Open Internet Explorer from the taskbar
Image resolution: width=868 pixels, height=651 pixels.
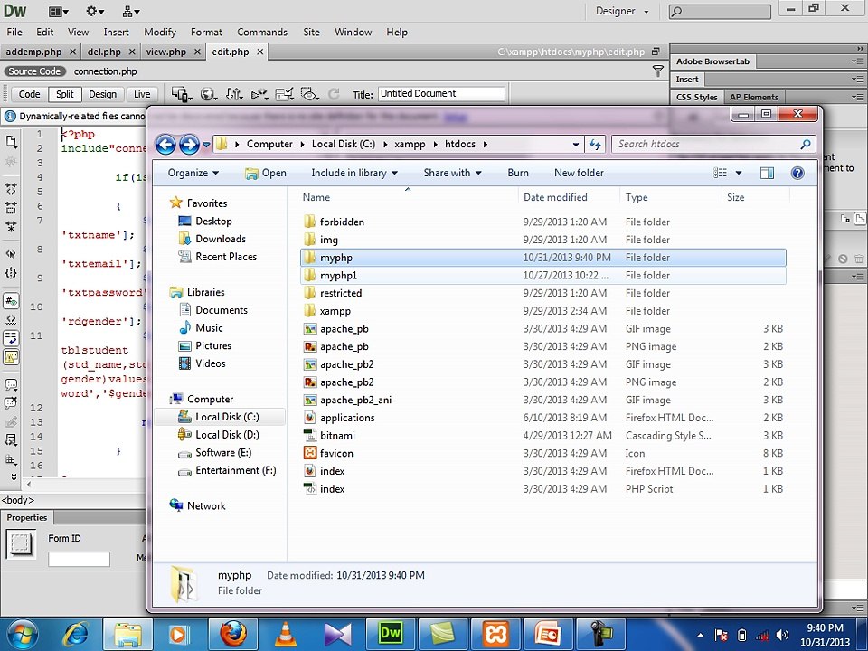tap(75, 635)
